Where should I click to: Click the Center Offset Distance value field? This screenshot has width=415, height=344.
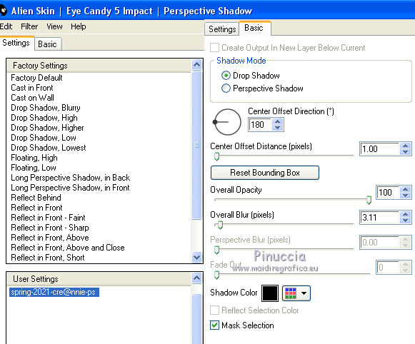tap(379, 149)
